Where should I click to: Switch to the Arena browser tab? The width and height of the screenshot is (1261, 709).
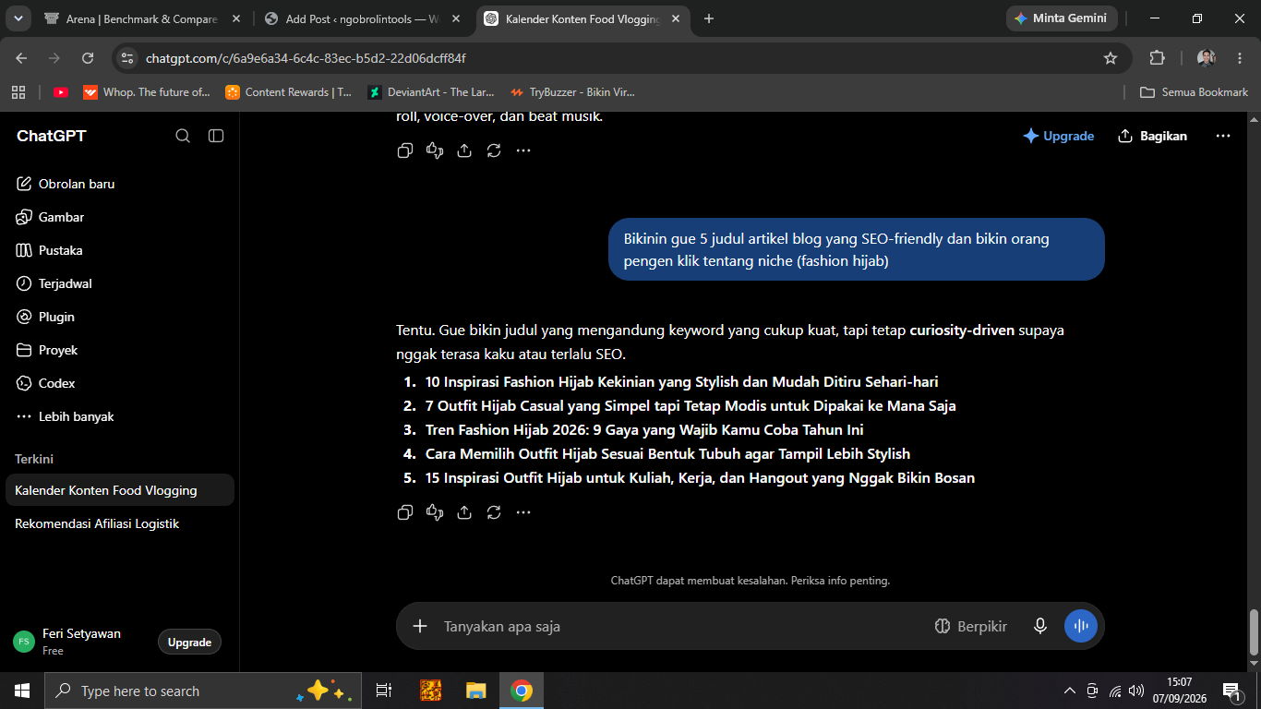[x=142, y=18]
